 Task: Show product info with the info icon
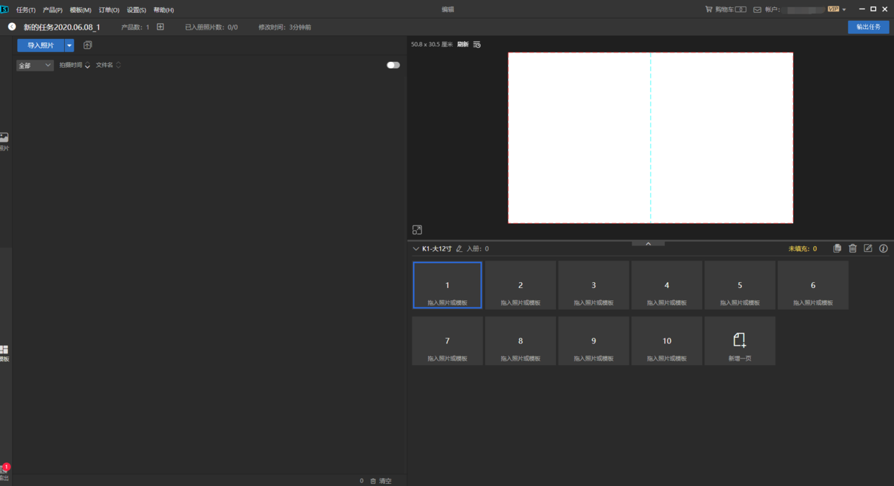(x=883, y=248)
